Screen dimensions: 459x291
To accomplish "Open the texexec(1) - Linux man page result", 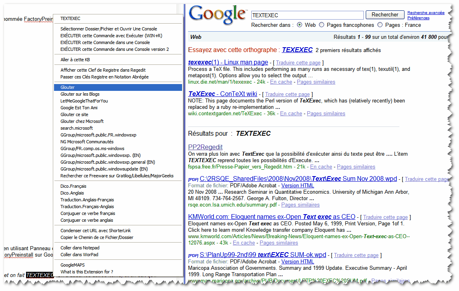I will (228, 62).
